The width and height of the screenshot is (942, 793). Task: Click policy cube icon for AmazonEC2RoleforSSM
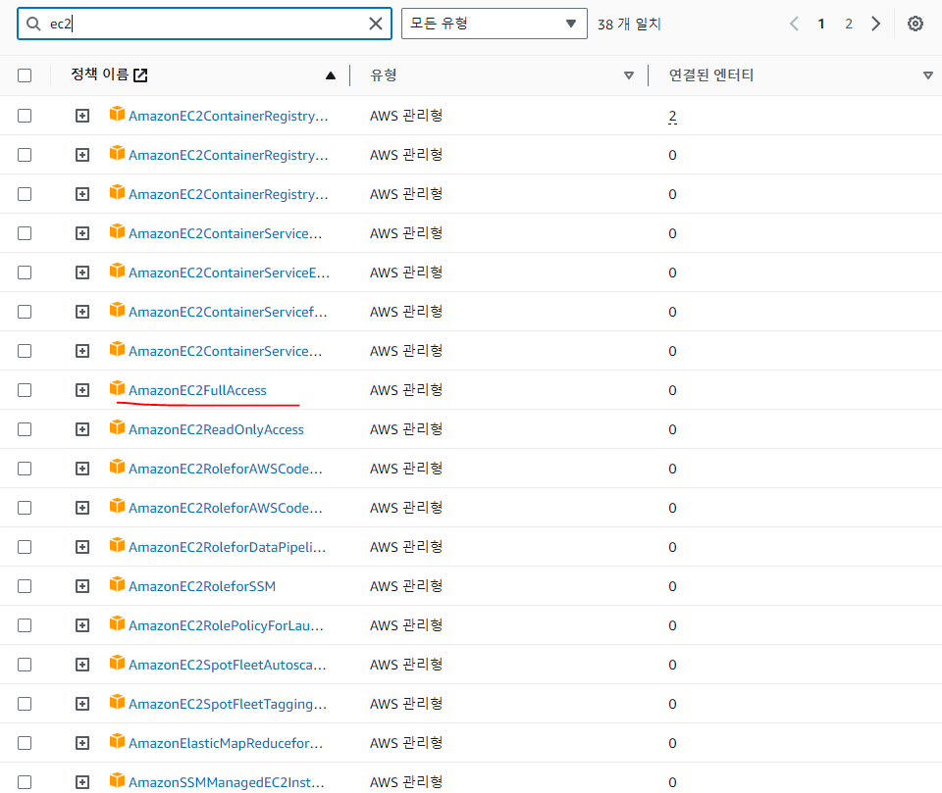117,584
